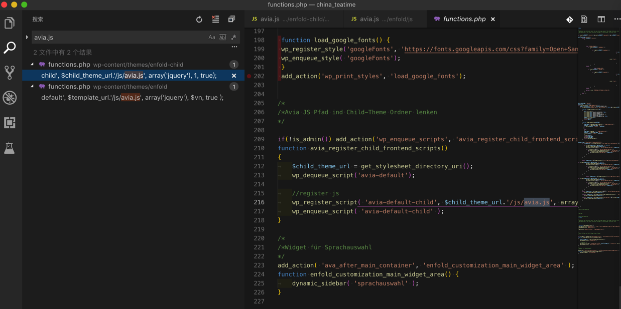Clear all search results
The height and width of the screenshot is (309, 621).
[x=215, y=20]
